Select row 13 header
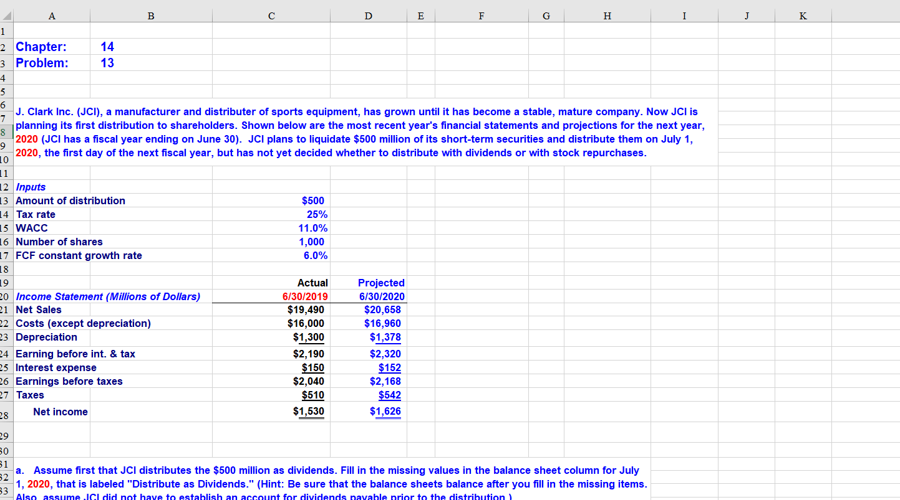The width and height of the screenshot is (900, 500). click(6, 200)
